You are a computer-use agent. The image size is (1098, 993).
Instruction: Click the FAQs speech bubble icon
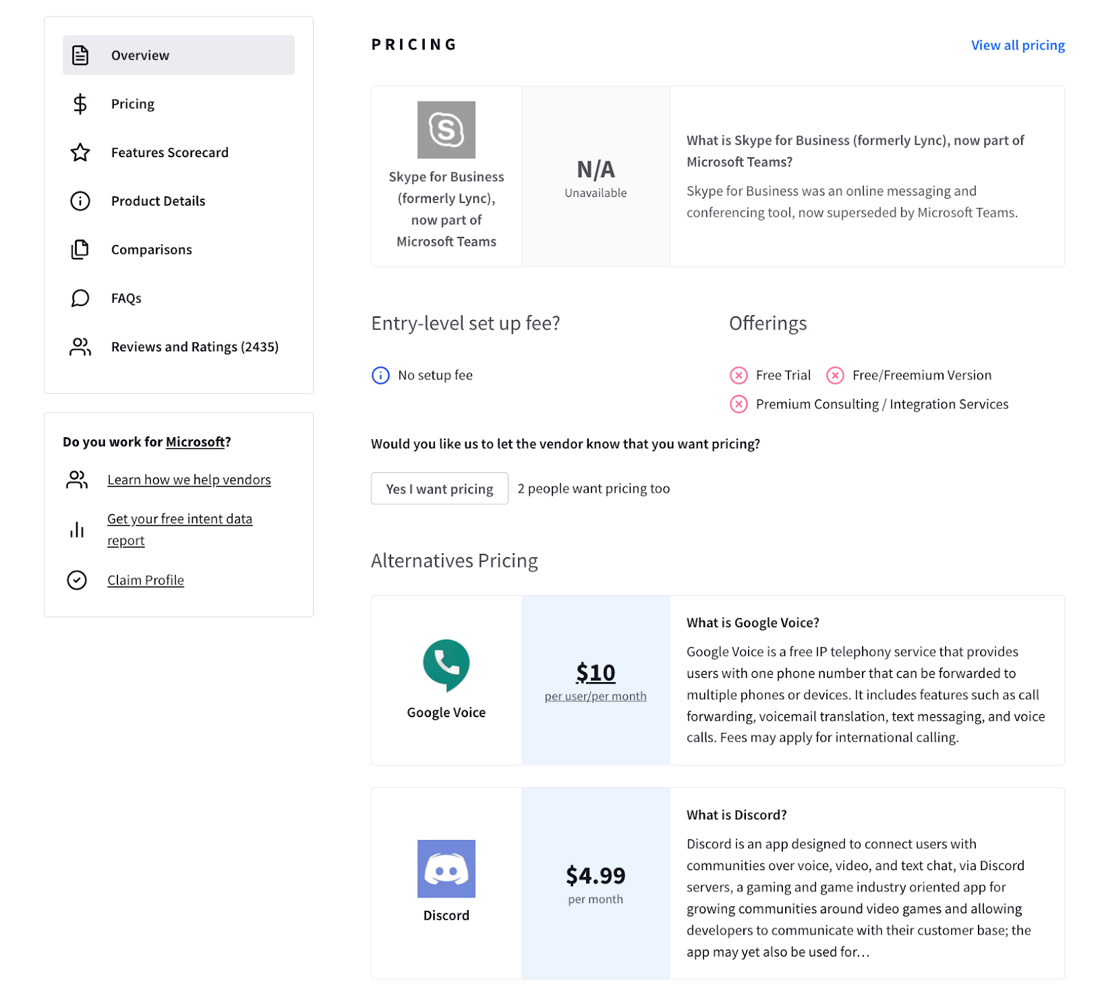[80, 298]
